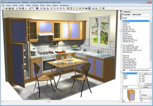Open the Plik menu
153x106 pixels.
[x=3, y=5]
